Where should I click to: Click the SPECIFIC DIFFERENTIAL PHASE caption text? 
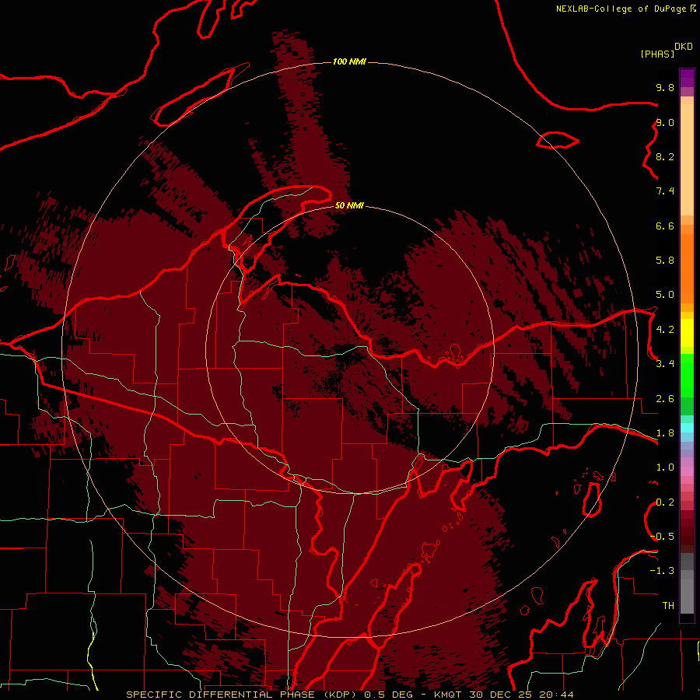(222, 695)
